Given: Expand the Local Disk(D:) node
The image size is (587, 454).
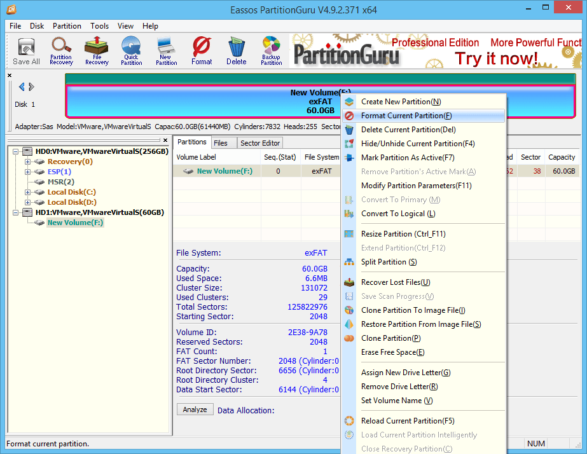Looking at the screenshot, I should pos(28,202).
